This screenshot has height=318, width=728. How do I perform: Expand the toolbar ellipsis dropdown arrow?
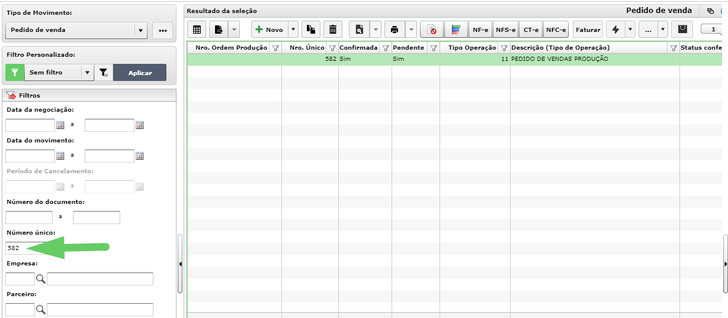tap(663, 30)
